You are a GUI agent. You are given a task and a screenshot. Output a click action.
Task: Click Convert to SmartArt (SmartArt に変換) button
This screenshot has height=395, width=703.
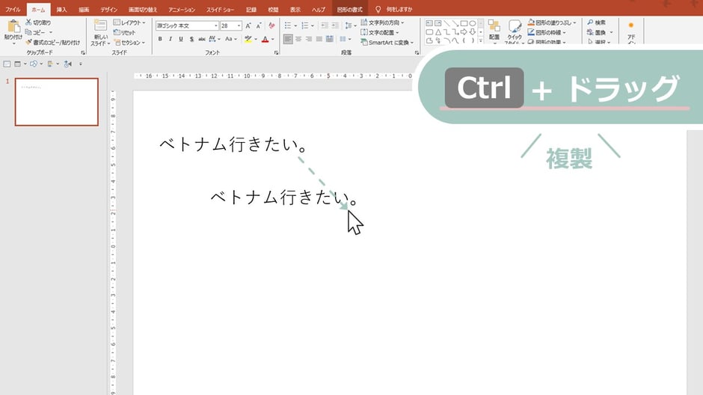pos(387,43)
